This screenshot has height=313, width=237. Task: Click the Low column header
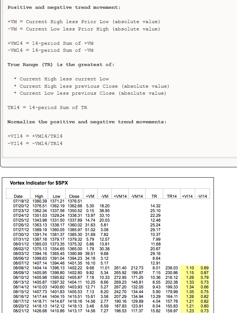point(56,196)
